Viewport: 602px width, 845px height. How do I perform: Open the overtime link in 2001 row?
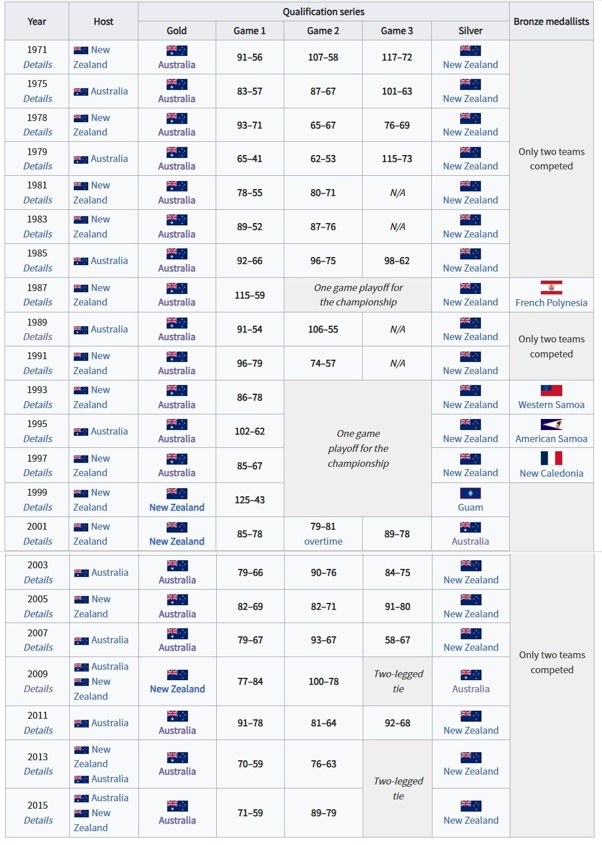[x=323, y=541]
